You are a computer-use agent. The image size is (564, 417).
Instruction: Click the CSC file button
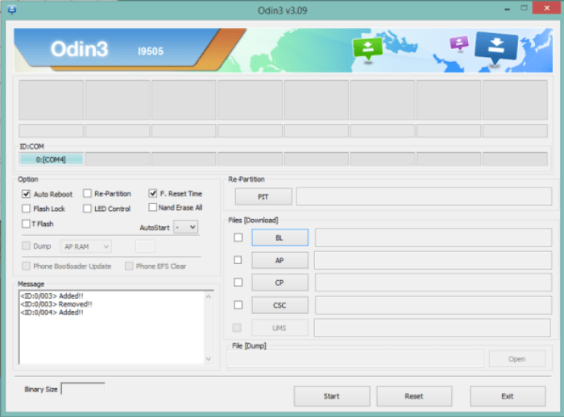click(x=280, y=305)
